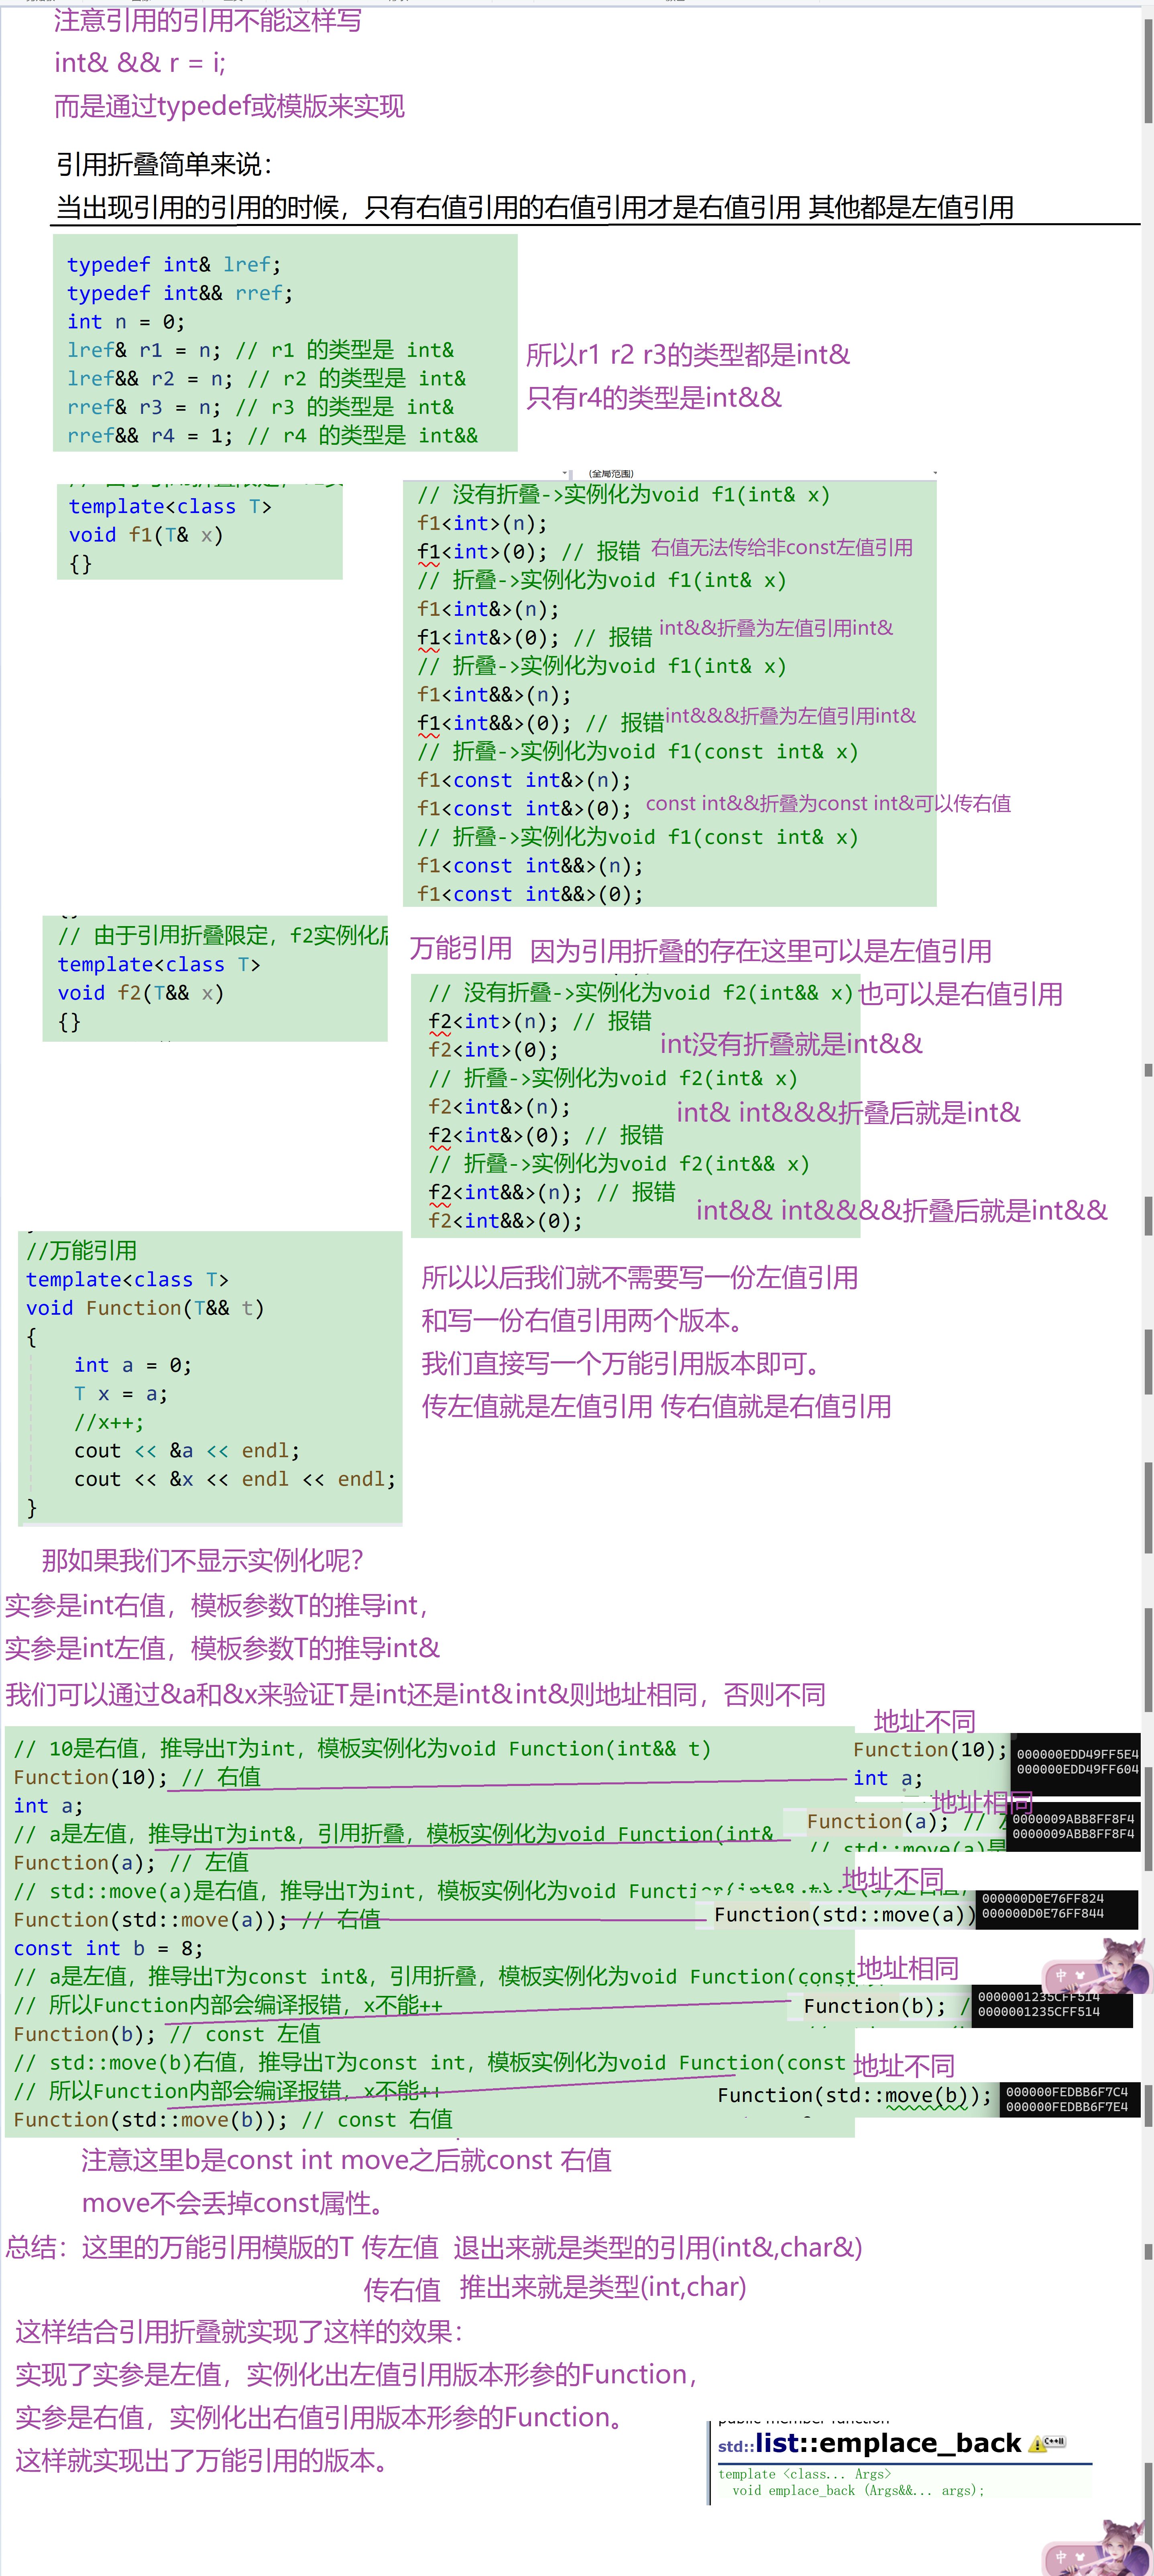Click shirt icon on the upper floating IME bar
Viewport: 1154px width, 2576px height.
[1080, 1976]
